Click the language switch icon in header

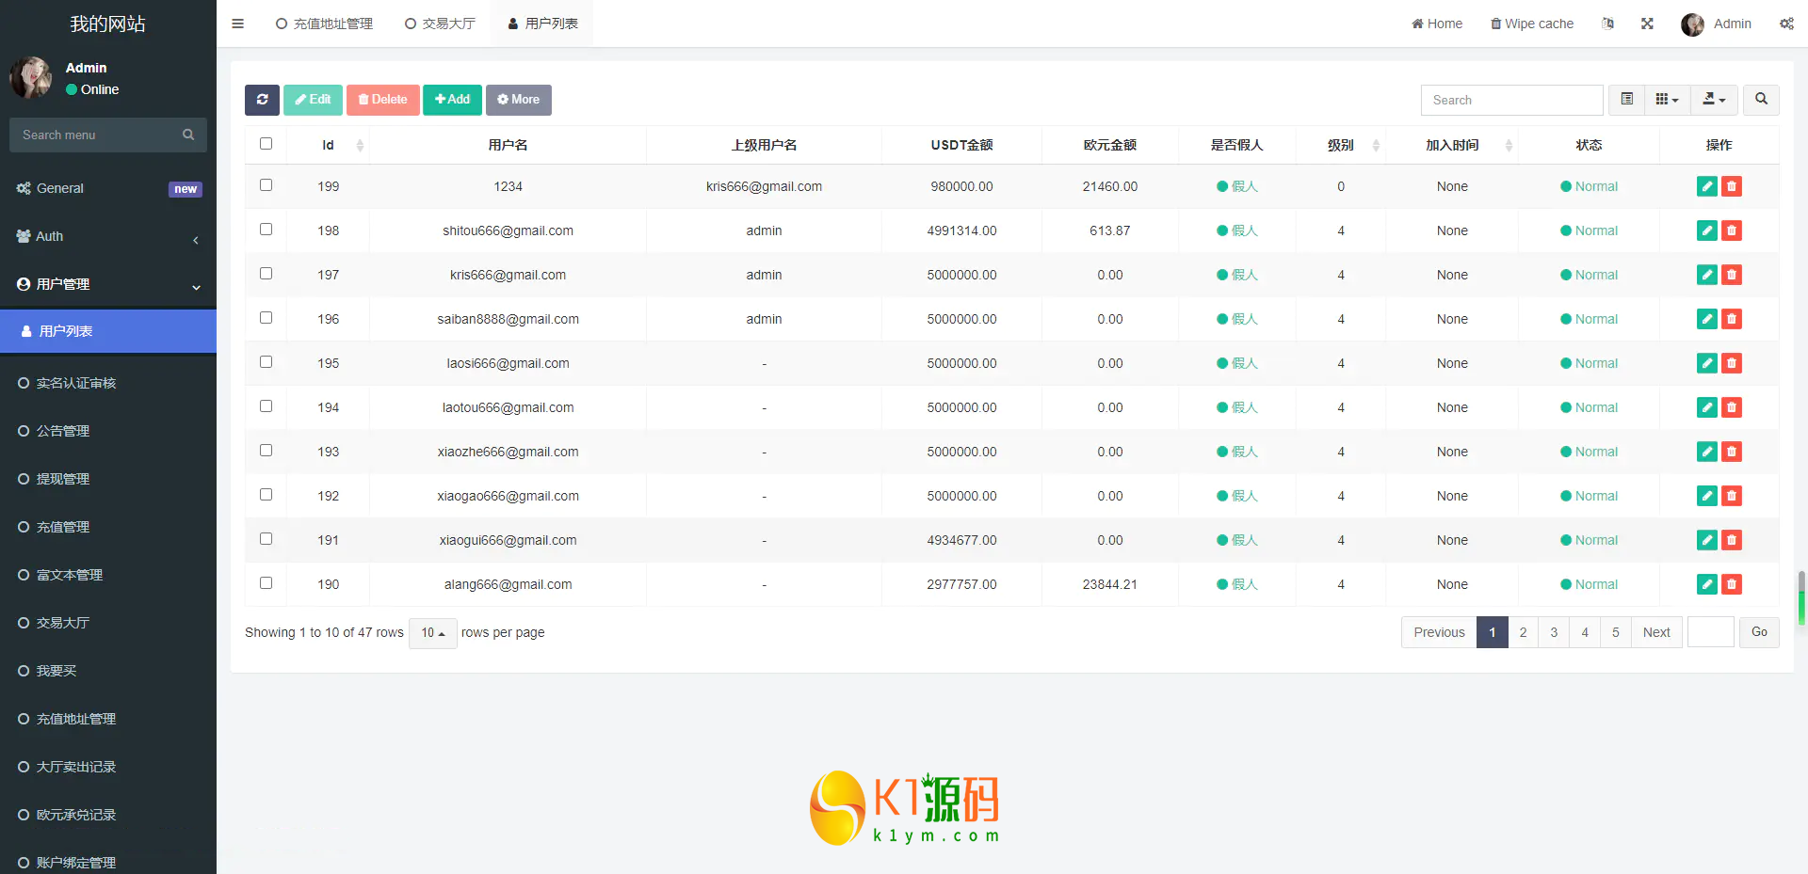1607,24
